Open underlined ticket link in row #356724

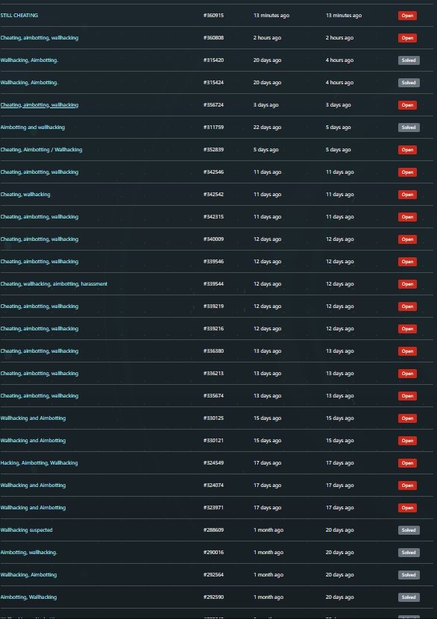(40, 105)
